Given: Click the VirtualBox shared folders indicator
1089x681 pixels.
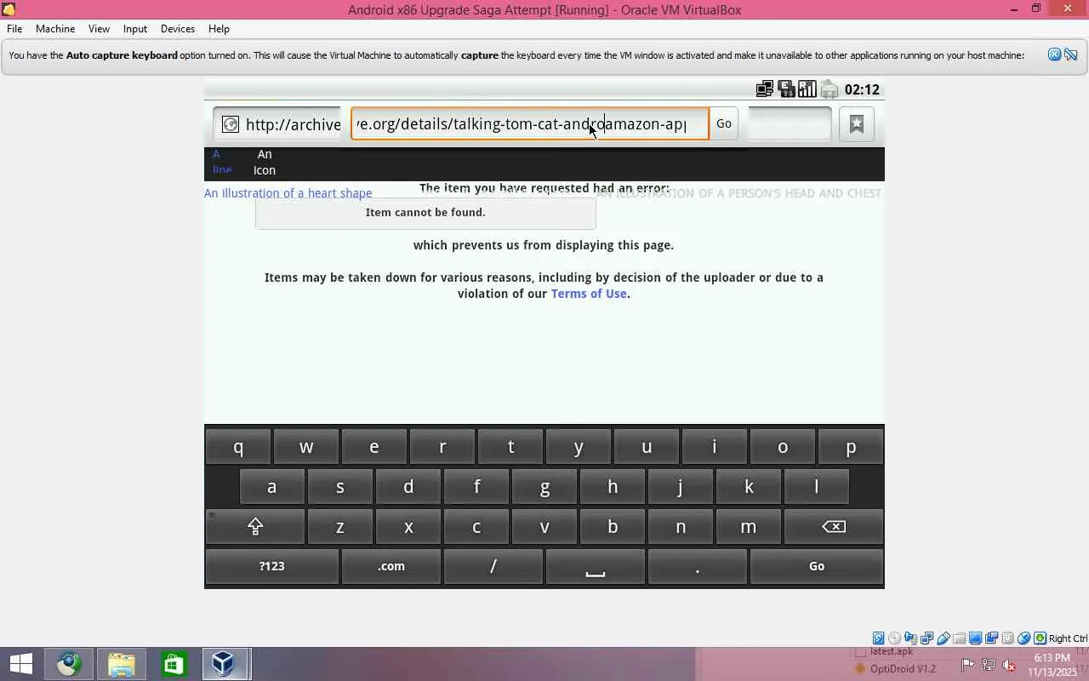Looking at the screenshot, I should point(959,638).
